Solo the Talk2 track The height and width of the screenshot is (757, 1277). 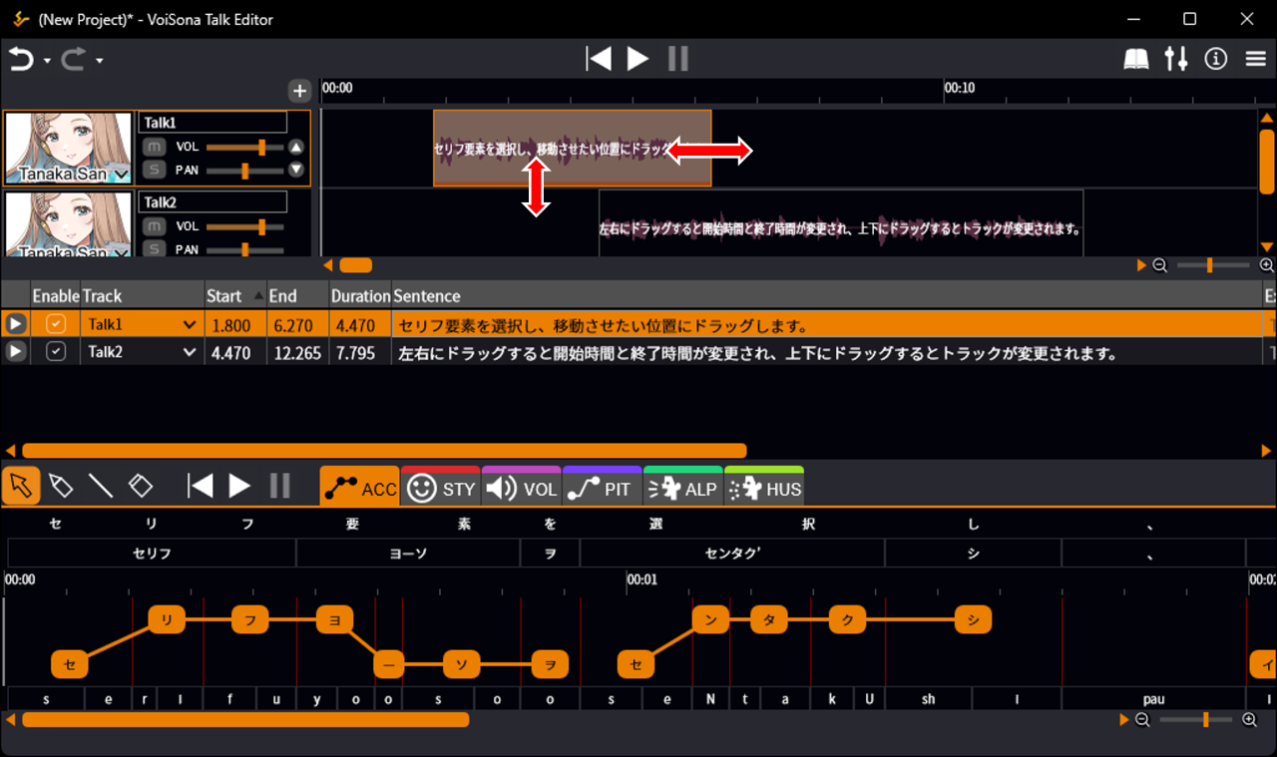coord(154,248)
